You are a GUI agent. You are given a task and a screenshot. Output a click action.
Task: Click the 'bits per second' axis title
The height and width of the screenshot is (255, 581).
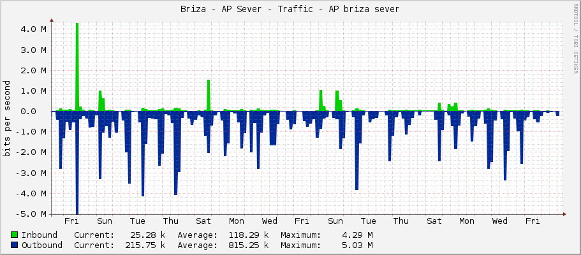click(6, 119)
